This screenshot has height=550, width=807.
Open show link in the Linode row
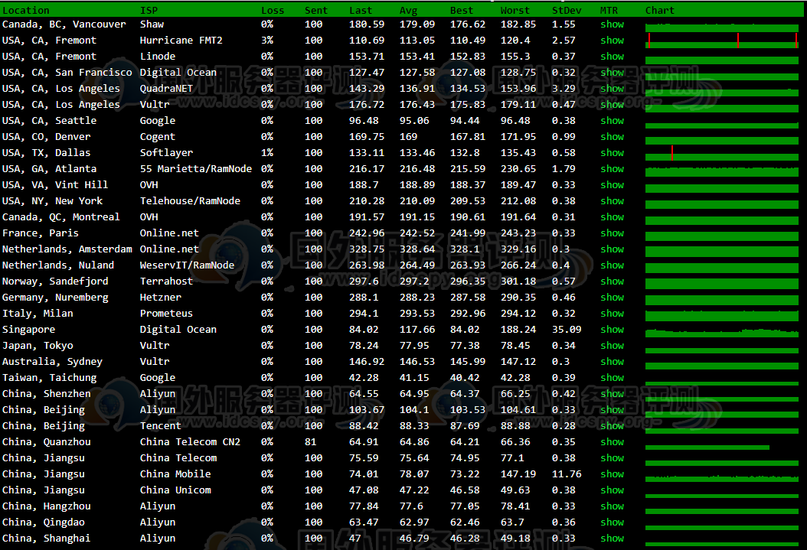[612, 56]
